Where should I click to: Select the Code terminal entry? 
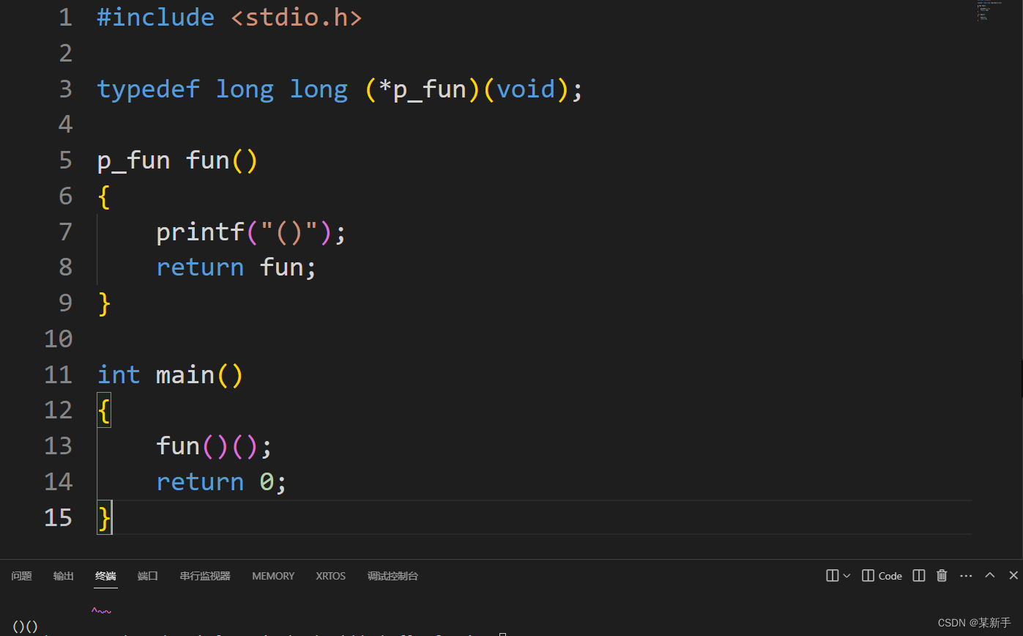(882, 576)
